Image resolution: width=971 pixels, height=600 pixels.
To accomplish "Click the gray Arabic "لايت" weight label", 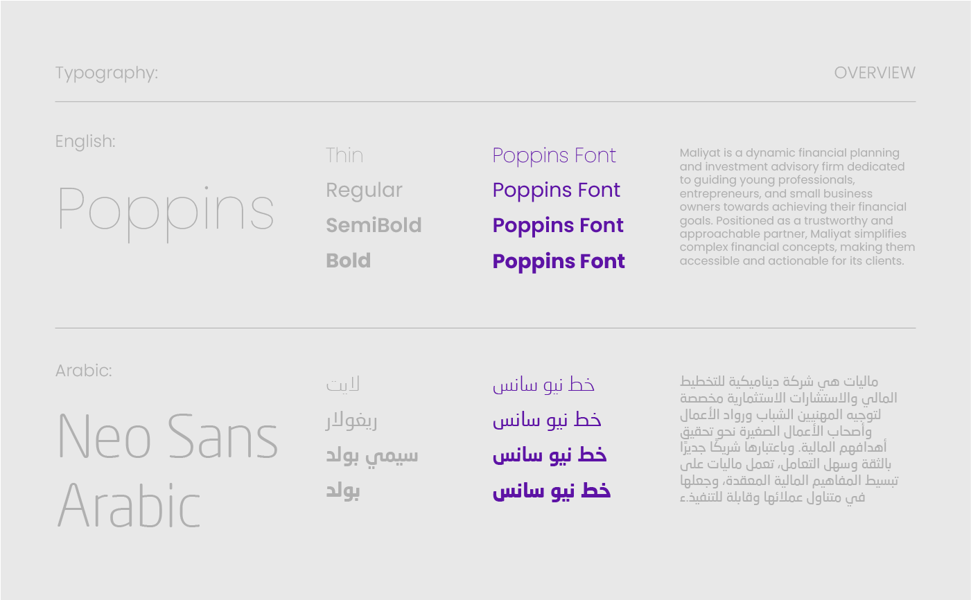I will pos(343,385).
